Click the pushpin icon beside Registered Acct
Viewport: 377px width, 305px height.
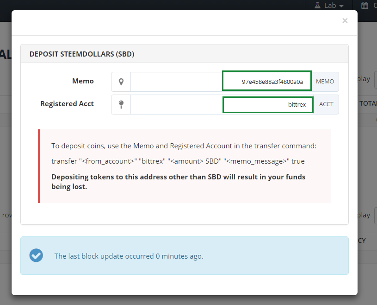[121, 104]
